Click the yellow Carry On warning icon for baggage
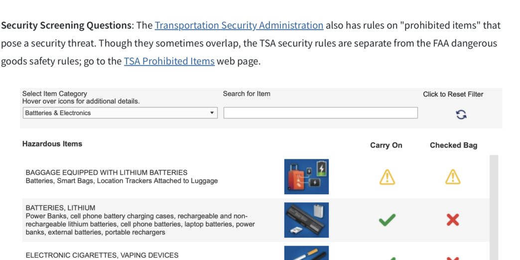This screenshot has width=520, height=260. pyautogui.click(x=387, y=177)
